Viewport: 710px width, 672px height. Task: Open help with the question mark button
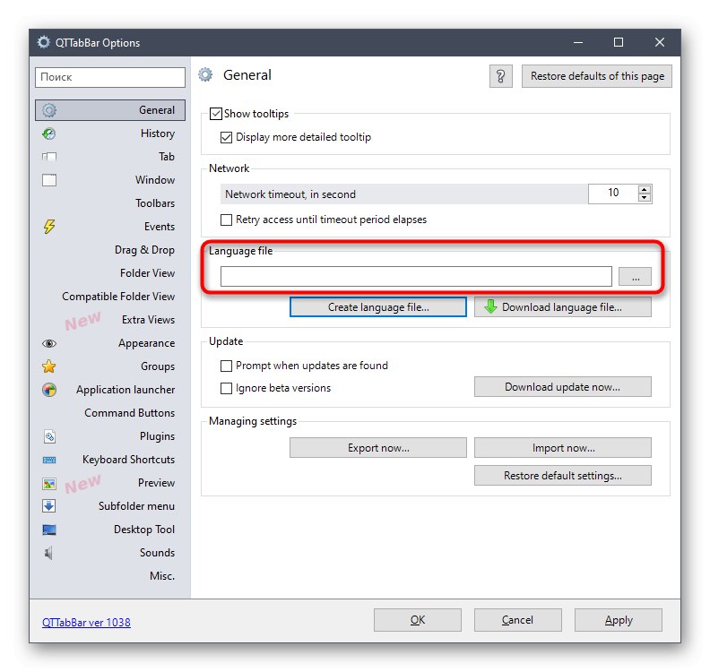[x=501, y=76]
